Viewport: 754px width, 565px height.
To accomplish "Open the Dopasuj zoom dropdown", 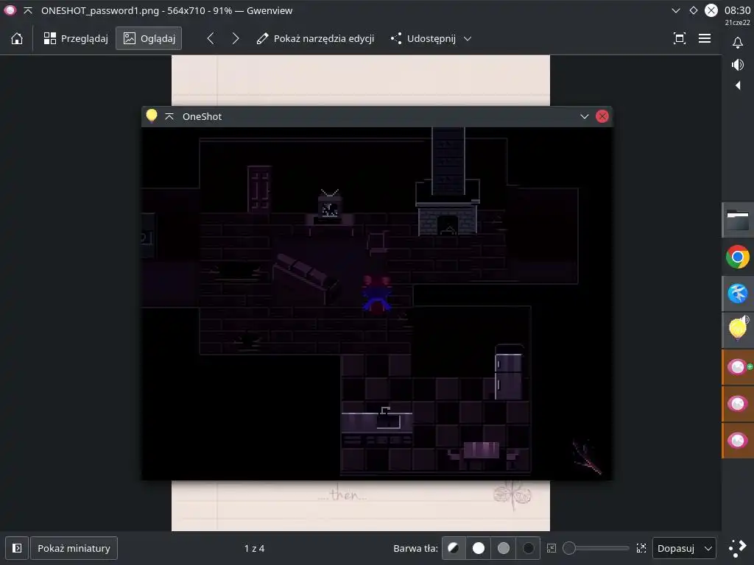I will coord(684,548).
